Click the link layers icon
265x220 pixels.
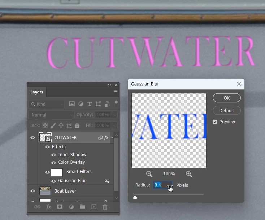point(37,207)
